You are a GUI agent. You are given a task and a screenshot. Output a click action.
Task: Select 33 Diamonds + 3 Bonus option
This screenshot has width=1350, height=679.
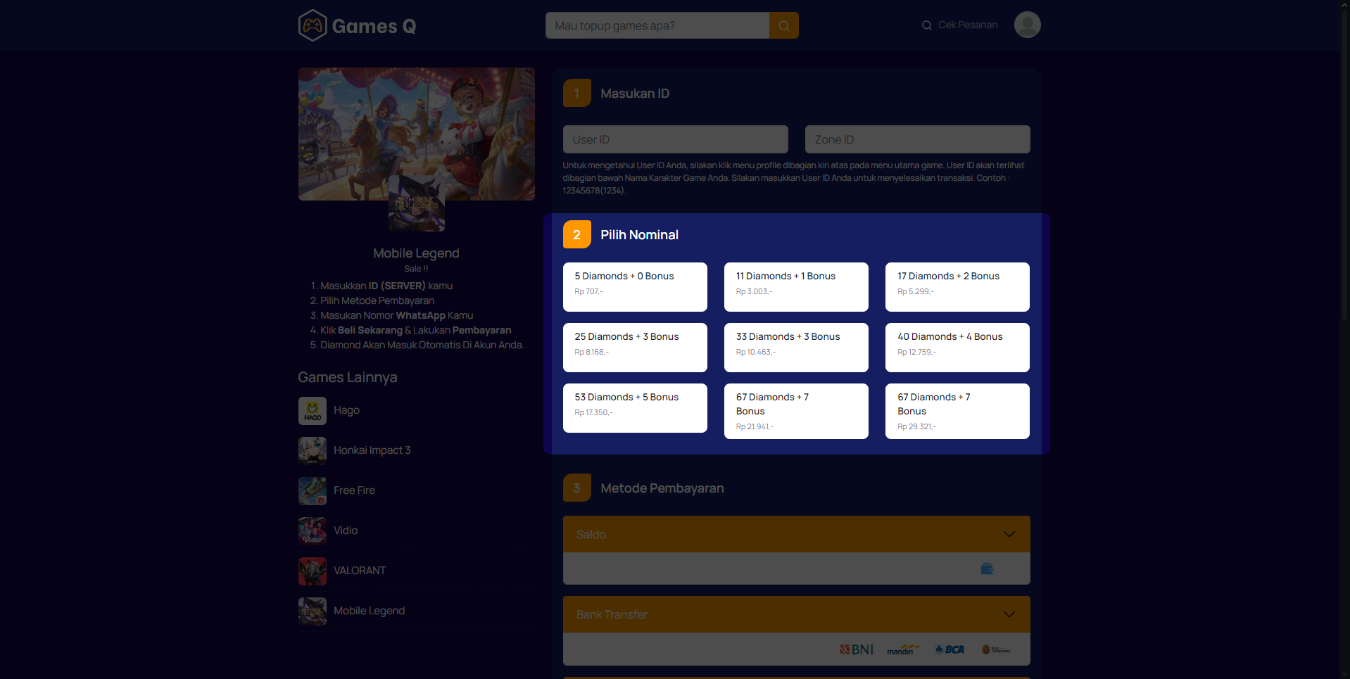tap(796, 348)
